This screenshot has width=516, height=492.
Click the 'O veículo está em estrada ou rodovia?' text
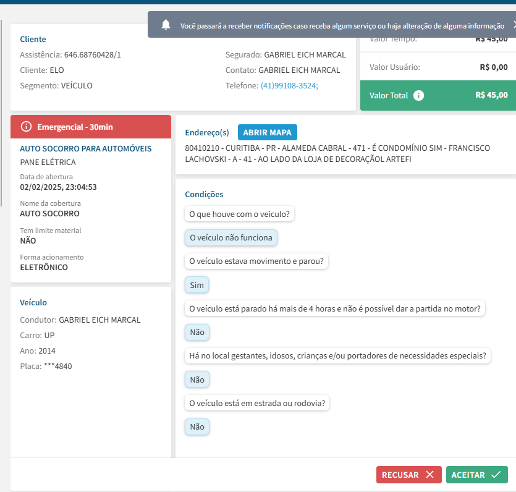[257, 403]
